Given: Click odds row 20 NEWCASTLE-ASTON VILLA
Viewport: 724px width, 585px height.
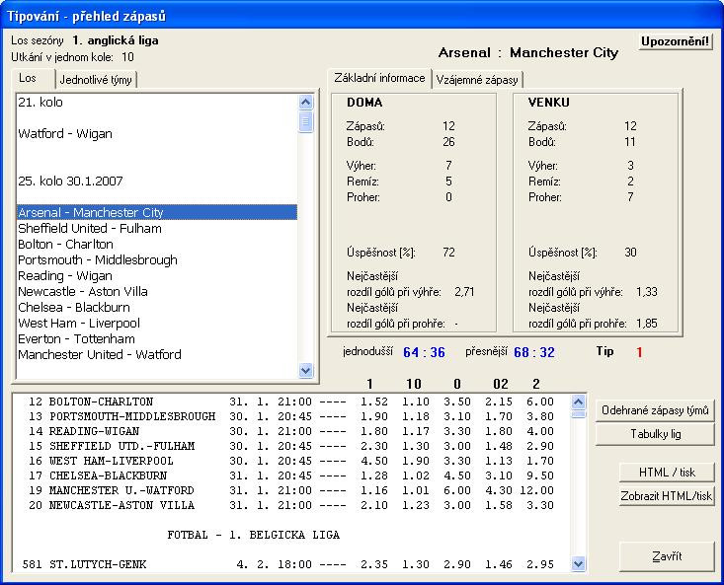Looking at the screenshot, I should click(x=291, y=505).
